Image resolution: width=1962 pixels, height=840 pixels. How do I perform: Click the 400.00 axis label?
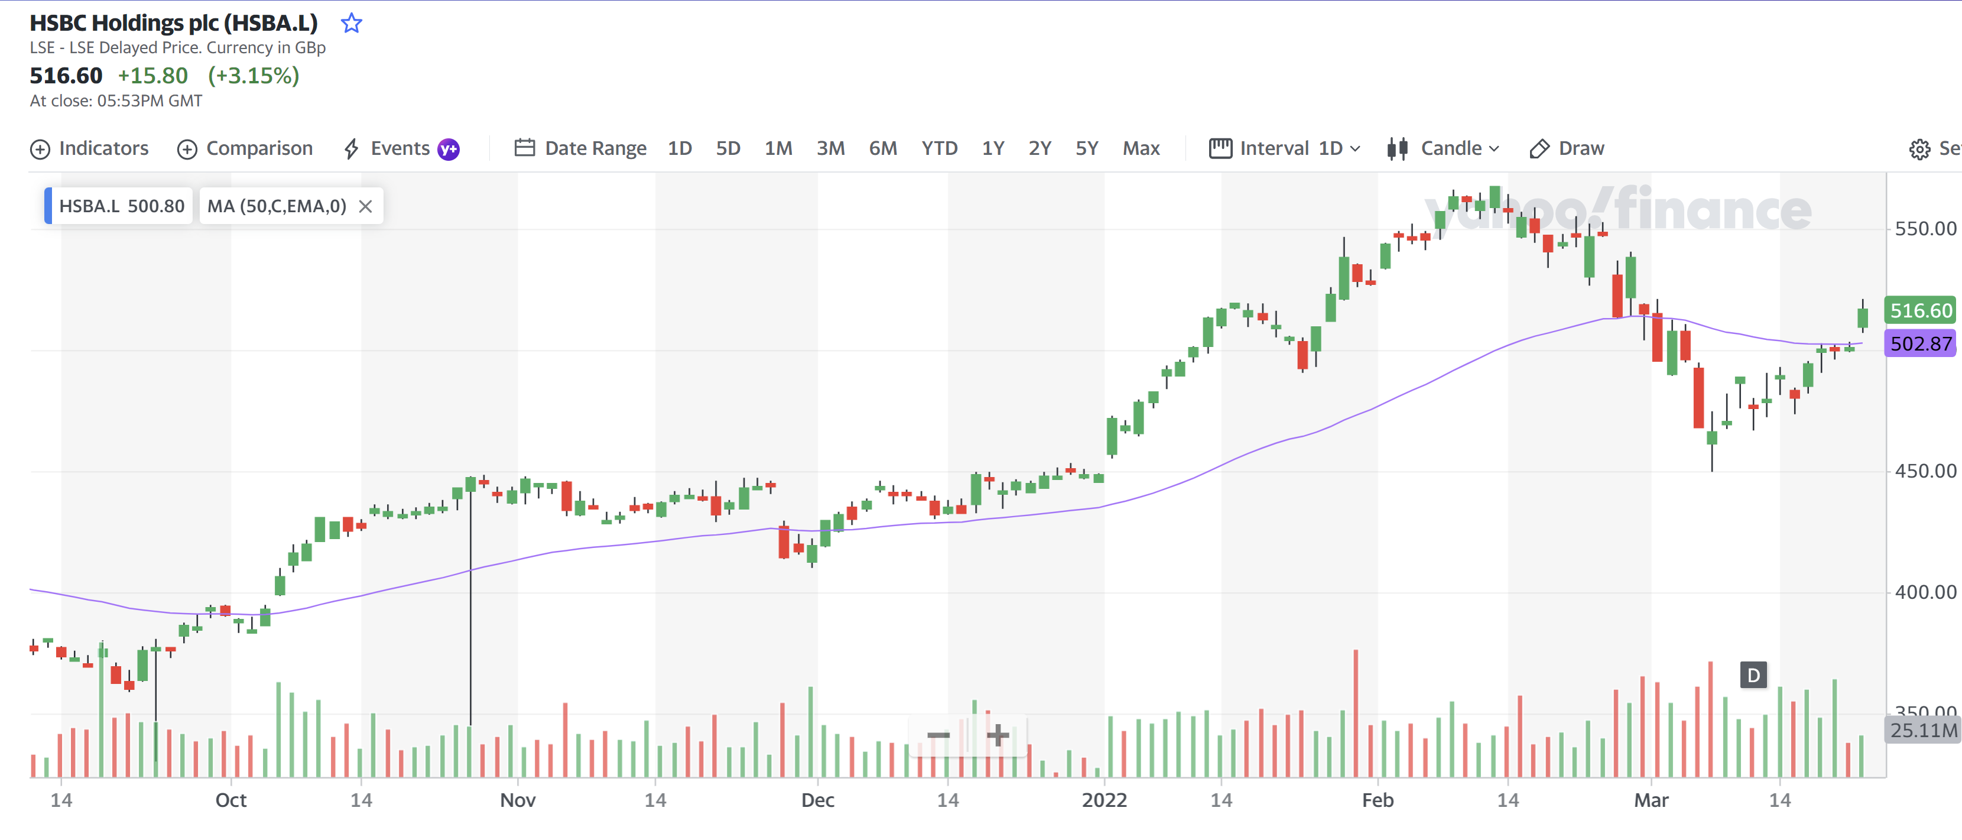click(x=1925, y=592)
